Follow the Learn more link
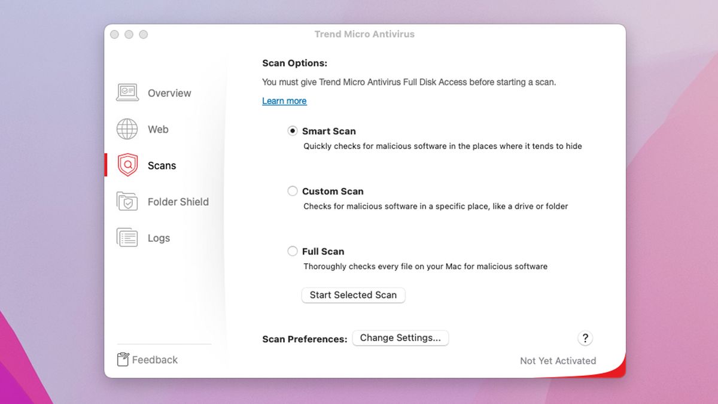 point(284,101)
